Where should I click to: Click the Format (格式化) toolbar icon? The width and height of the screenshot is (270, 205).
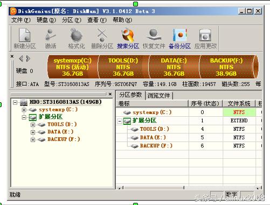[x=76, y=35]
